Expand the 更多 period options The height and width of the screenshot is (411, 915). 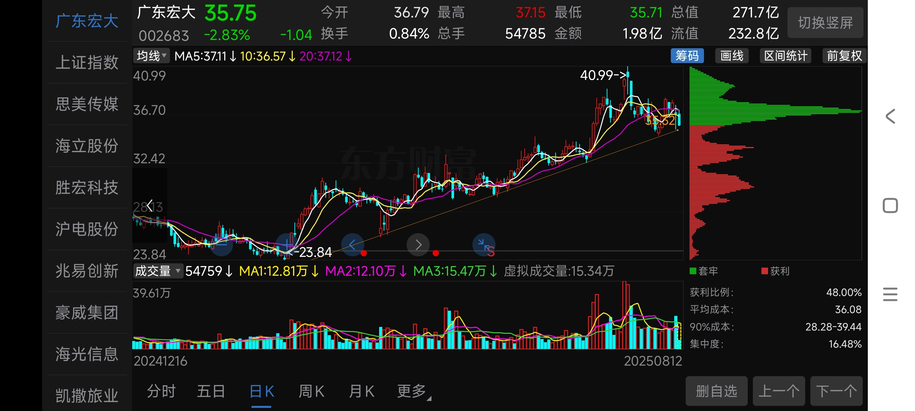point(414,392)
